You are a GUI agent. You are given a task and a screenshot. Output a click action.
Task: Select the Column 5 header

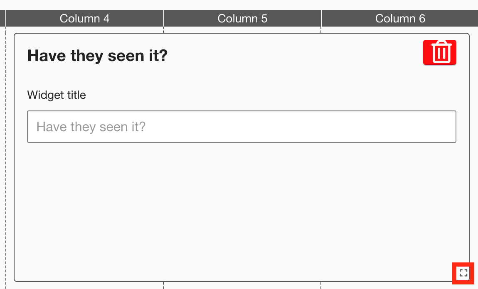(242, 18)
